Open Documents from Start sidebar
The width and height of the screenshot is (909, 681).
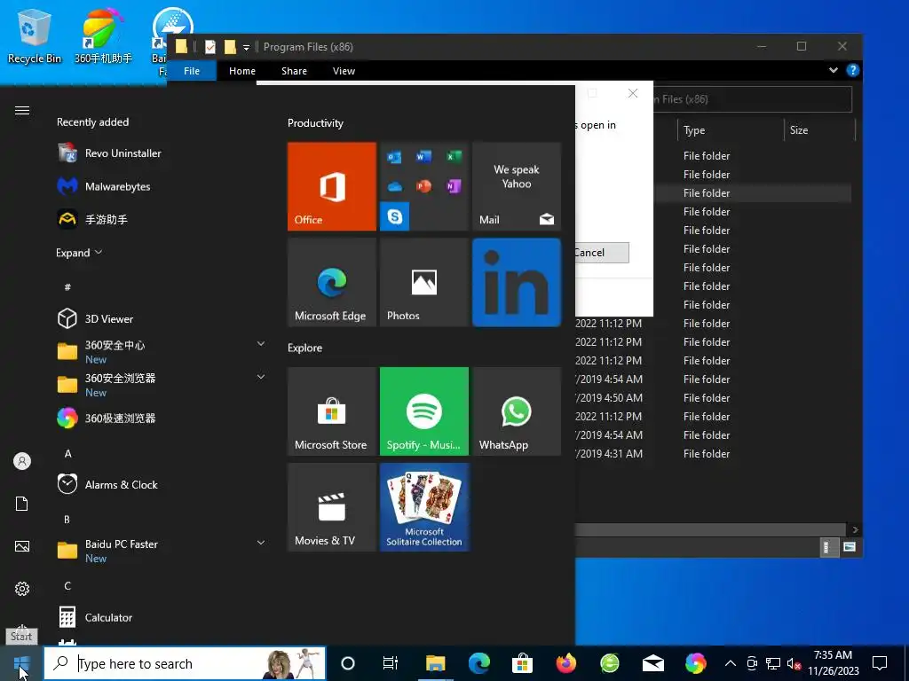[22, 504]
